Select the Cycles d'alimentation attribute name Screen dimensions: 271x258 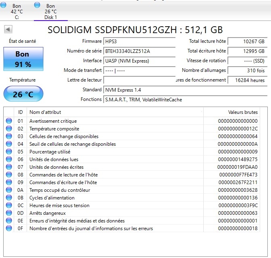click(x=52, y=198)
